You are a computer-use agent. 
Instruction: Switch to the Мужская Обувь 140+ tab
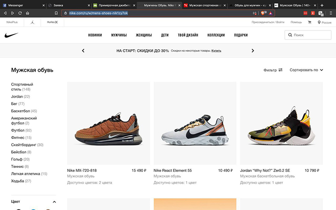click(295, 5)
